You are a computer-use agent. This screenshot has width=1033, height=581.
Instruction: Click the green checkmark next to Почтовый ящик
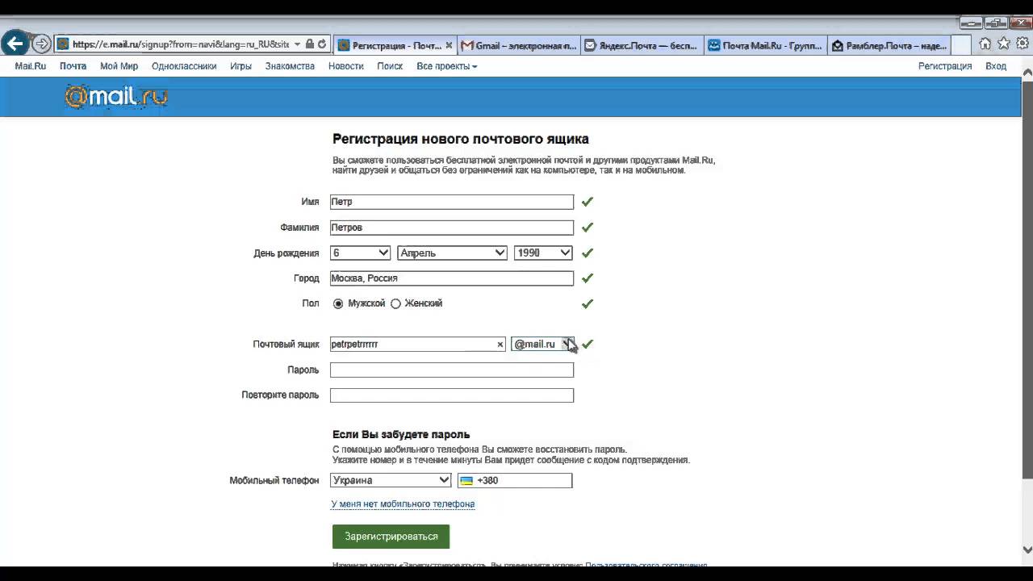[x=588, y=344]
